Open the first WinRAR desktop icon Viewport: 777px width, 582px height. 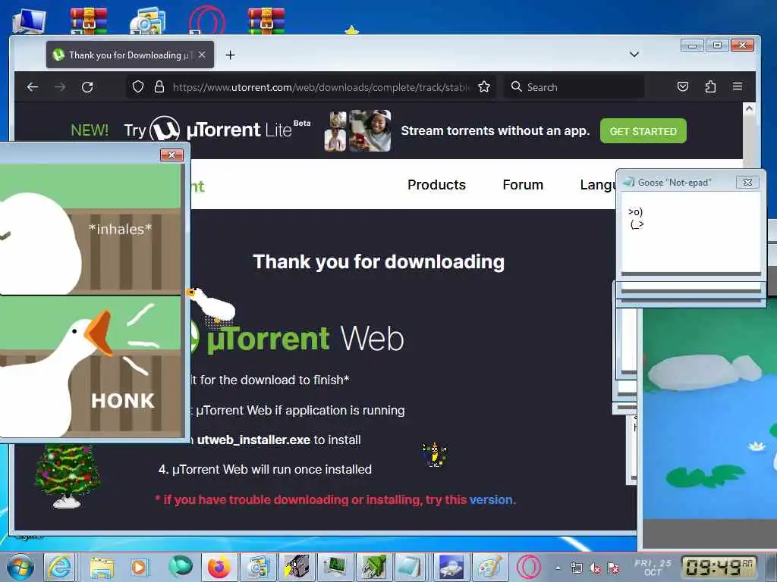click(89, 20)
